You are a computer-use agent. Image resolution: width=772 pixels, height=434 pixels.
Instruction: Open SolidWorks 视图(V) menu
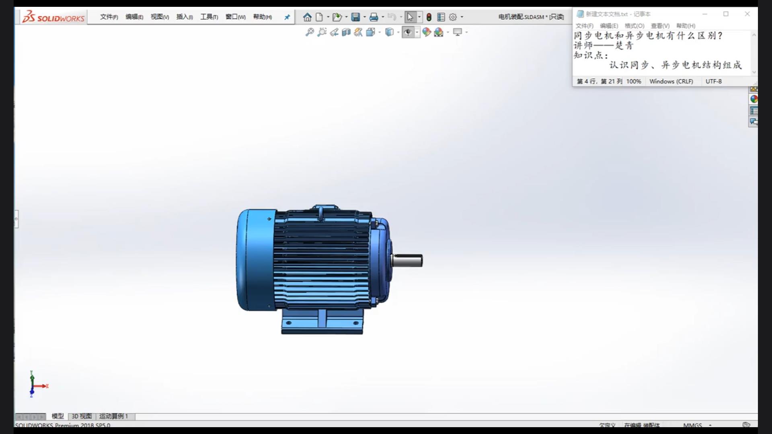[x=160, y=17]
